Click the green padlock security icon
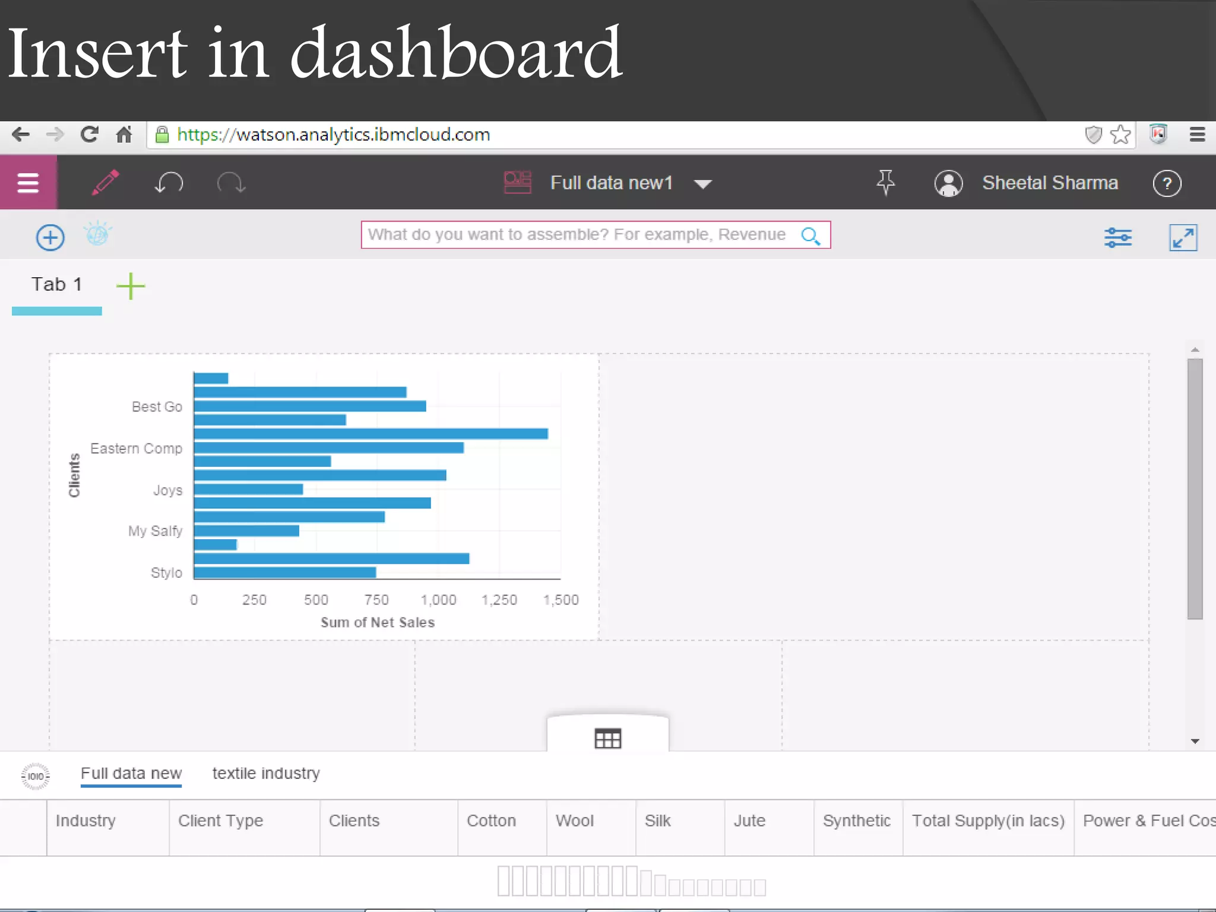This screenshot has height=912, width=1216. click(162, 135)
